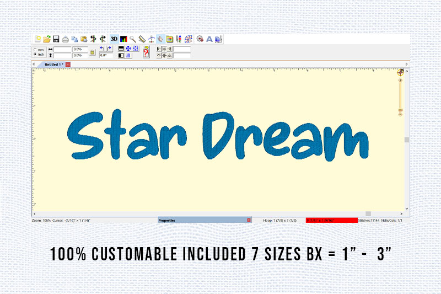Click the airplane-shaped stitch simulator icon
The height and width of the screenshot is (294, 441).
pos(152,39)
